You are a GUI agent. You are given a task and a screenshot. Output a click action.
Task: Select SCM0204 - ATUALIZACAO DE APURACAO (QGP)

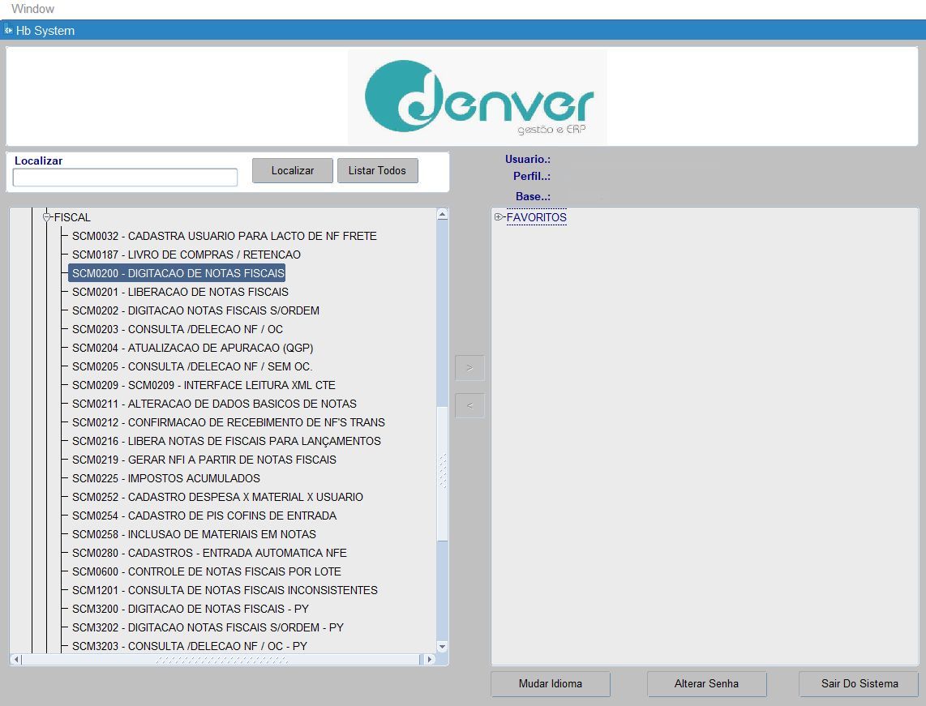click(x=192, y=348)
